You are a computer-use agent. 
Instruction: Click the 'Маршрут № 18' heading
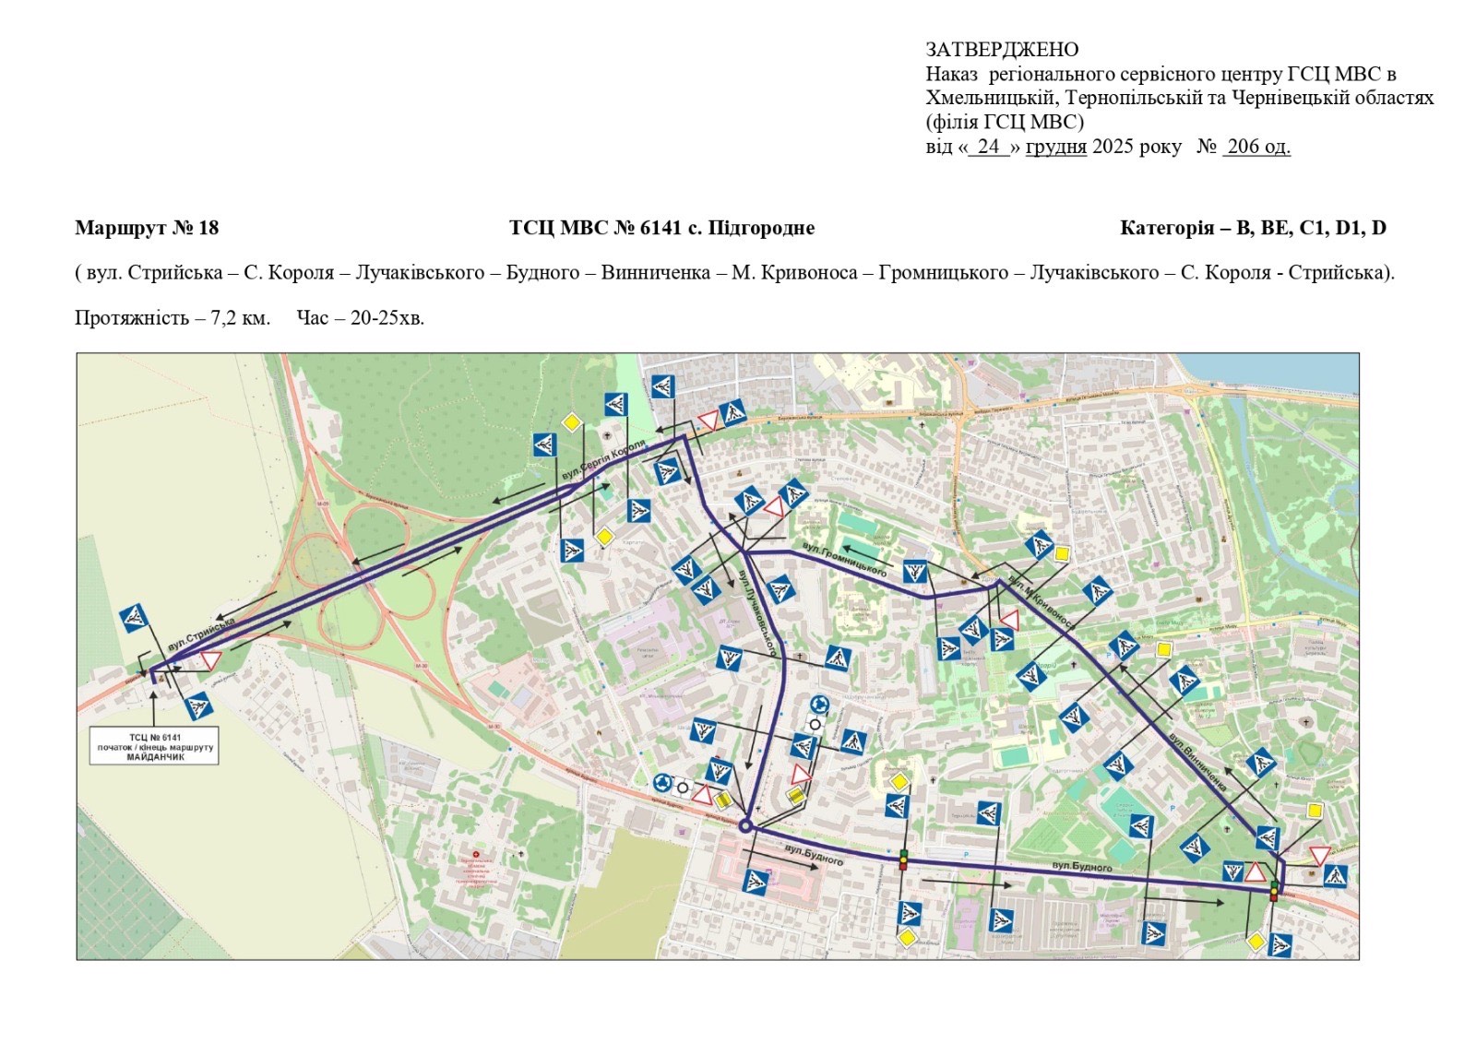tap(147, 228)
